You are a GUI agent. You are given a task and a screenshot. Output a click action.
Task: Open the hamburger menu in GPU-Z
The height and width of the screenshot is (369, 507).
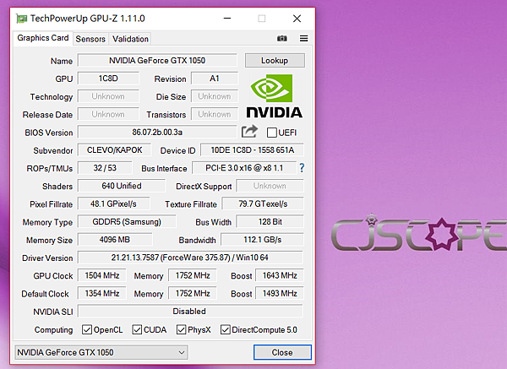click(x=303, y=39)
